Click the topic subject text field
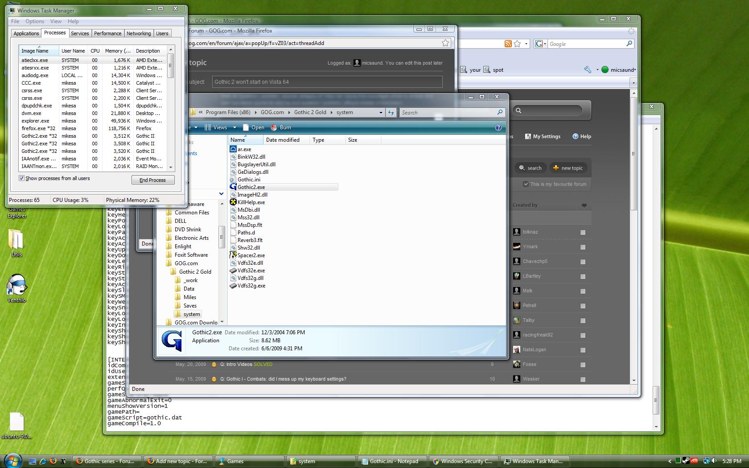The image size is (749, 468). pos(327,82)
